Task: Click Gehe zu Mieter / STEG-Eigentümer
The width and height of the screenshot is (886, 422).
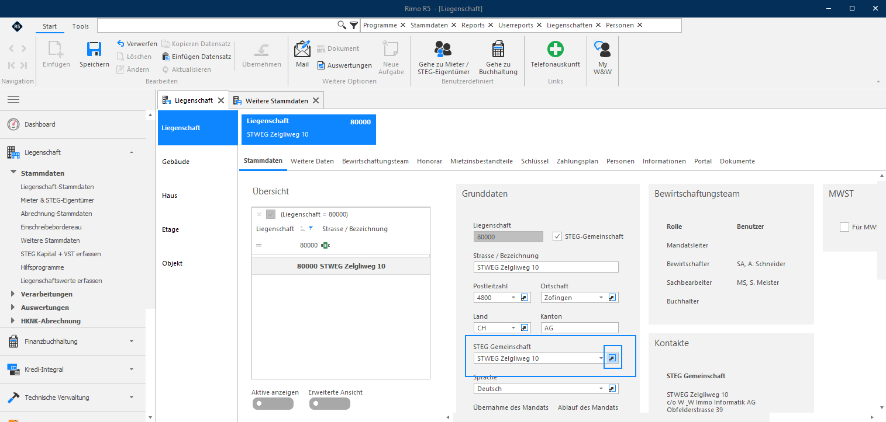Action: [x=443, y=58]
